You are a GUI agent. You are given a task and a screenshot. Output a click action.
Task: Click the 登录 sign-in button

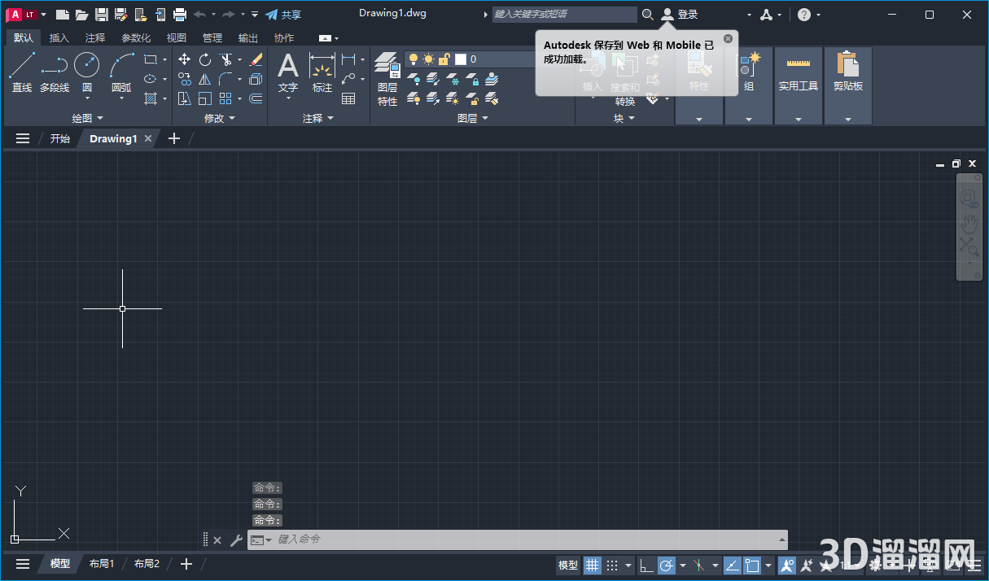pos(680,15)
